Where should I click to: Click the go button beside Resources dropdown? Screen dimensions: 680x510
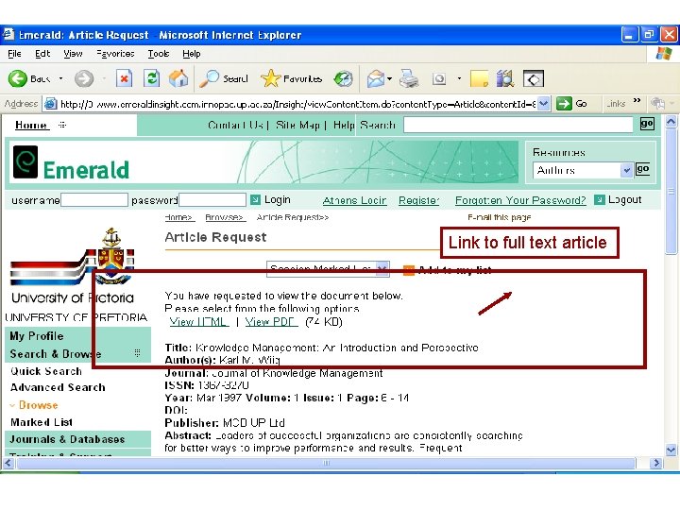pos(643,169)
